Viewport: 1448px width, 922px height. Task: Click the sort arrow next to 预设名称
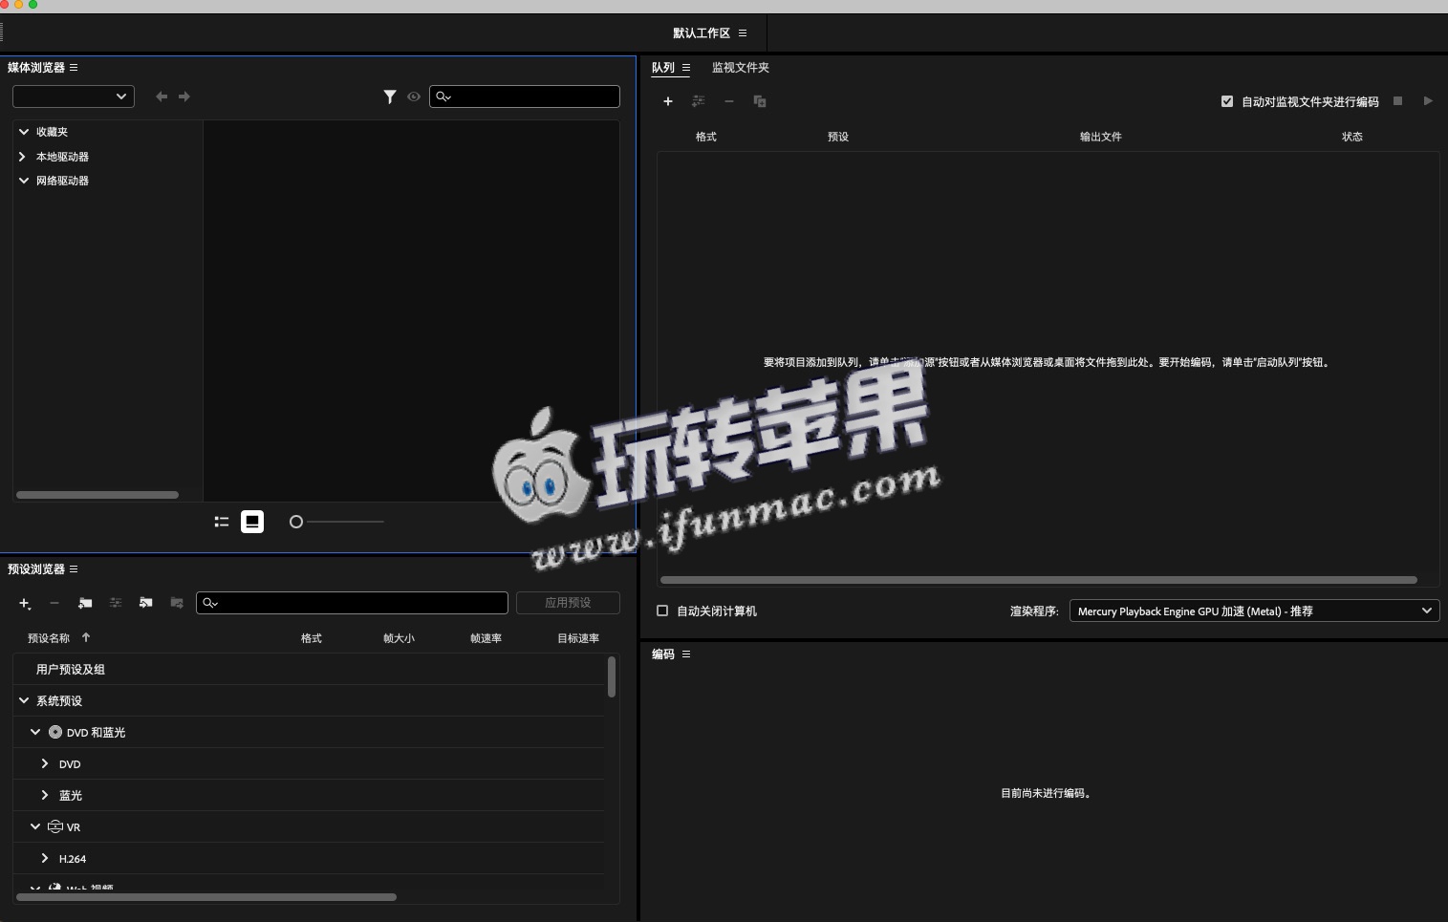pyautogui.click(x=86, y=637)
